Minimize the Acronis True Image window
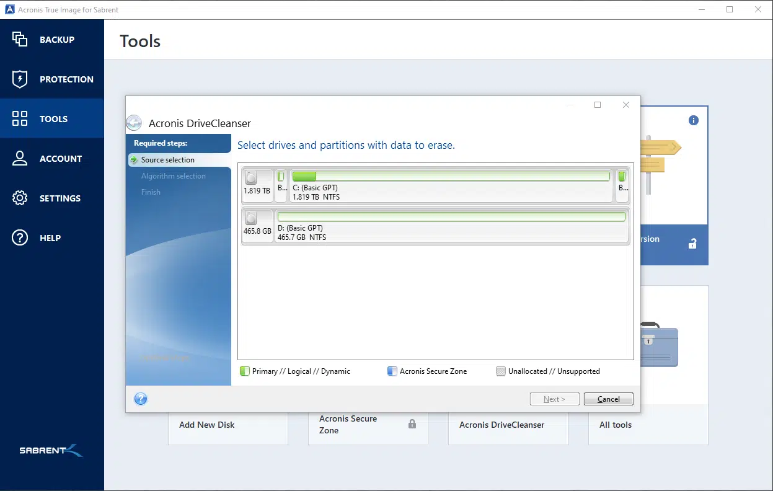 (701, 9)
